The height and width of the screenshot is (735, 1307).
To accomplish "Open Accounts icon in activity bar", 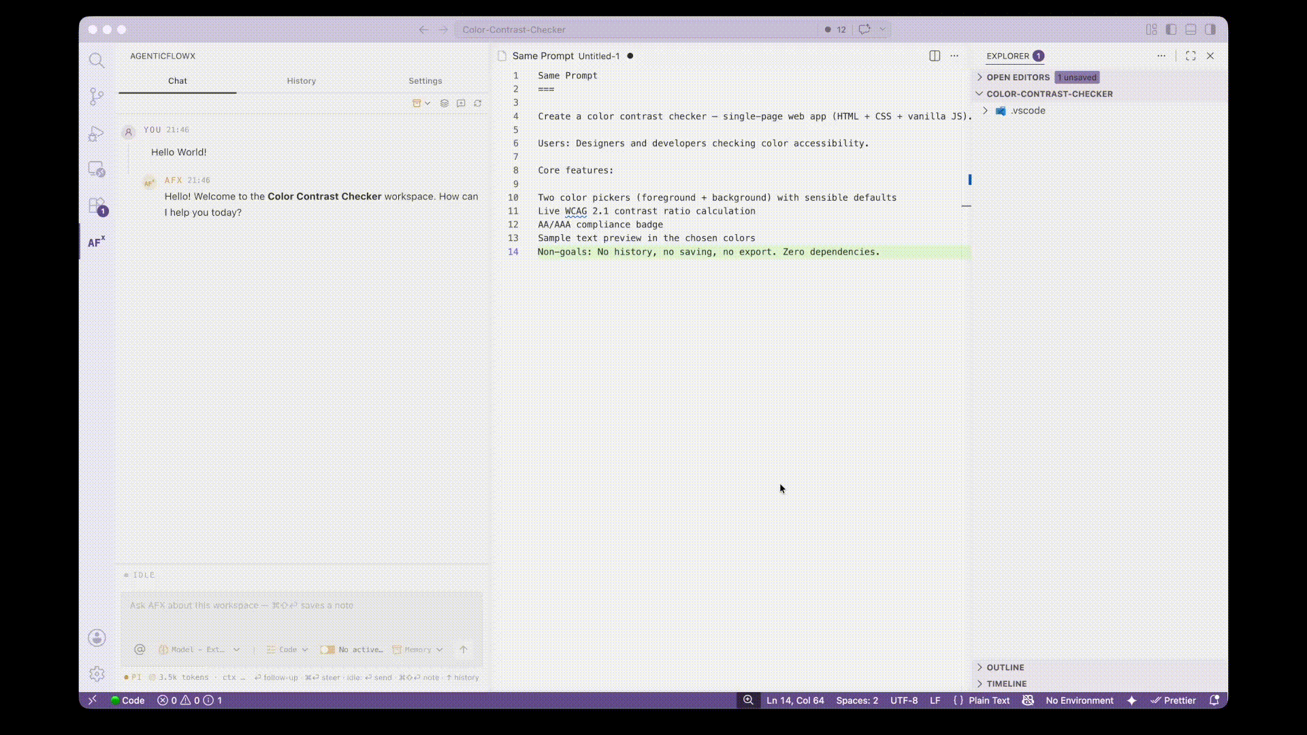I will (x=97, y=638).
